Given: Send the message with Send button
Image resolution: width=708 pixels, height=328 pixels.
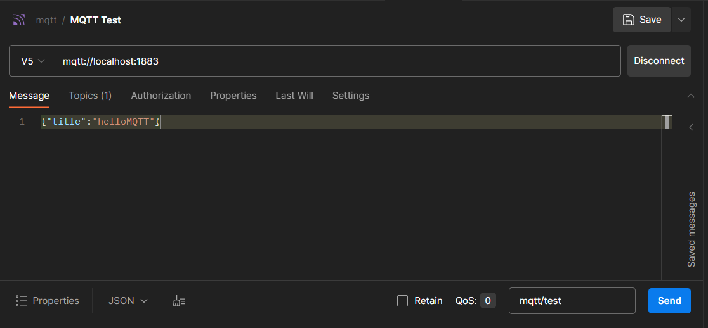Looking at the screenshot, I should point(669,301).
